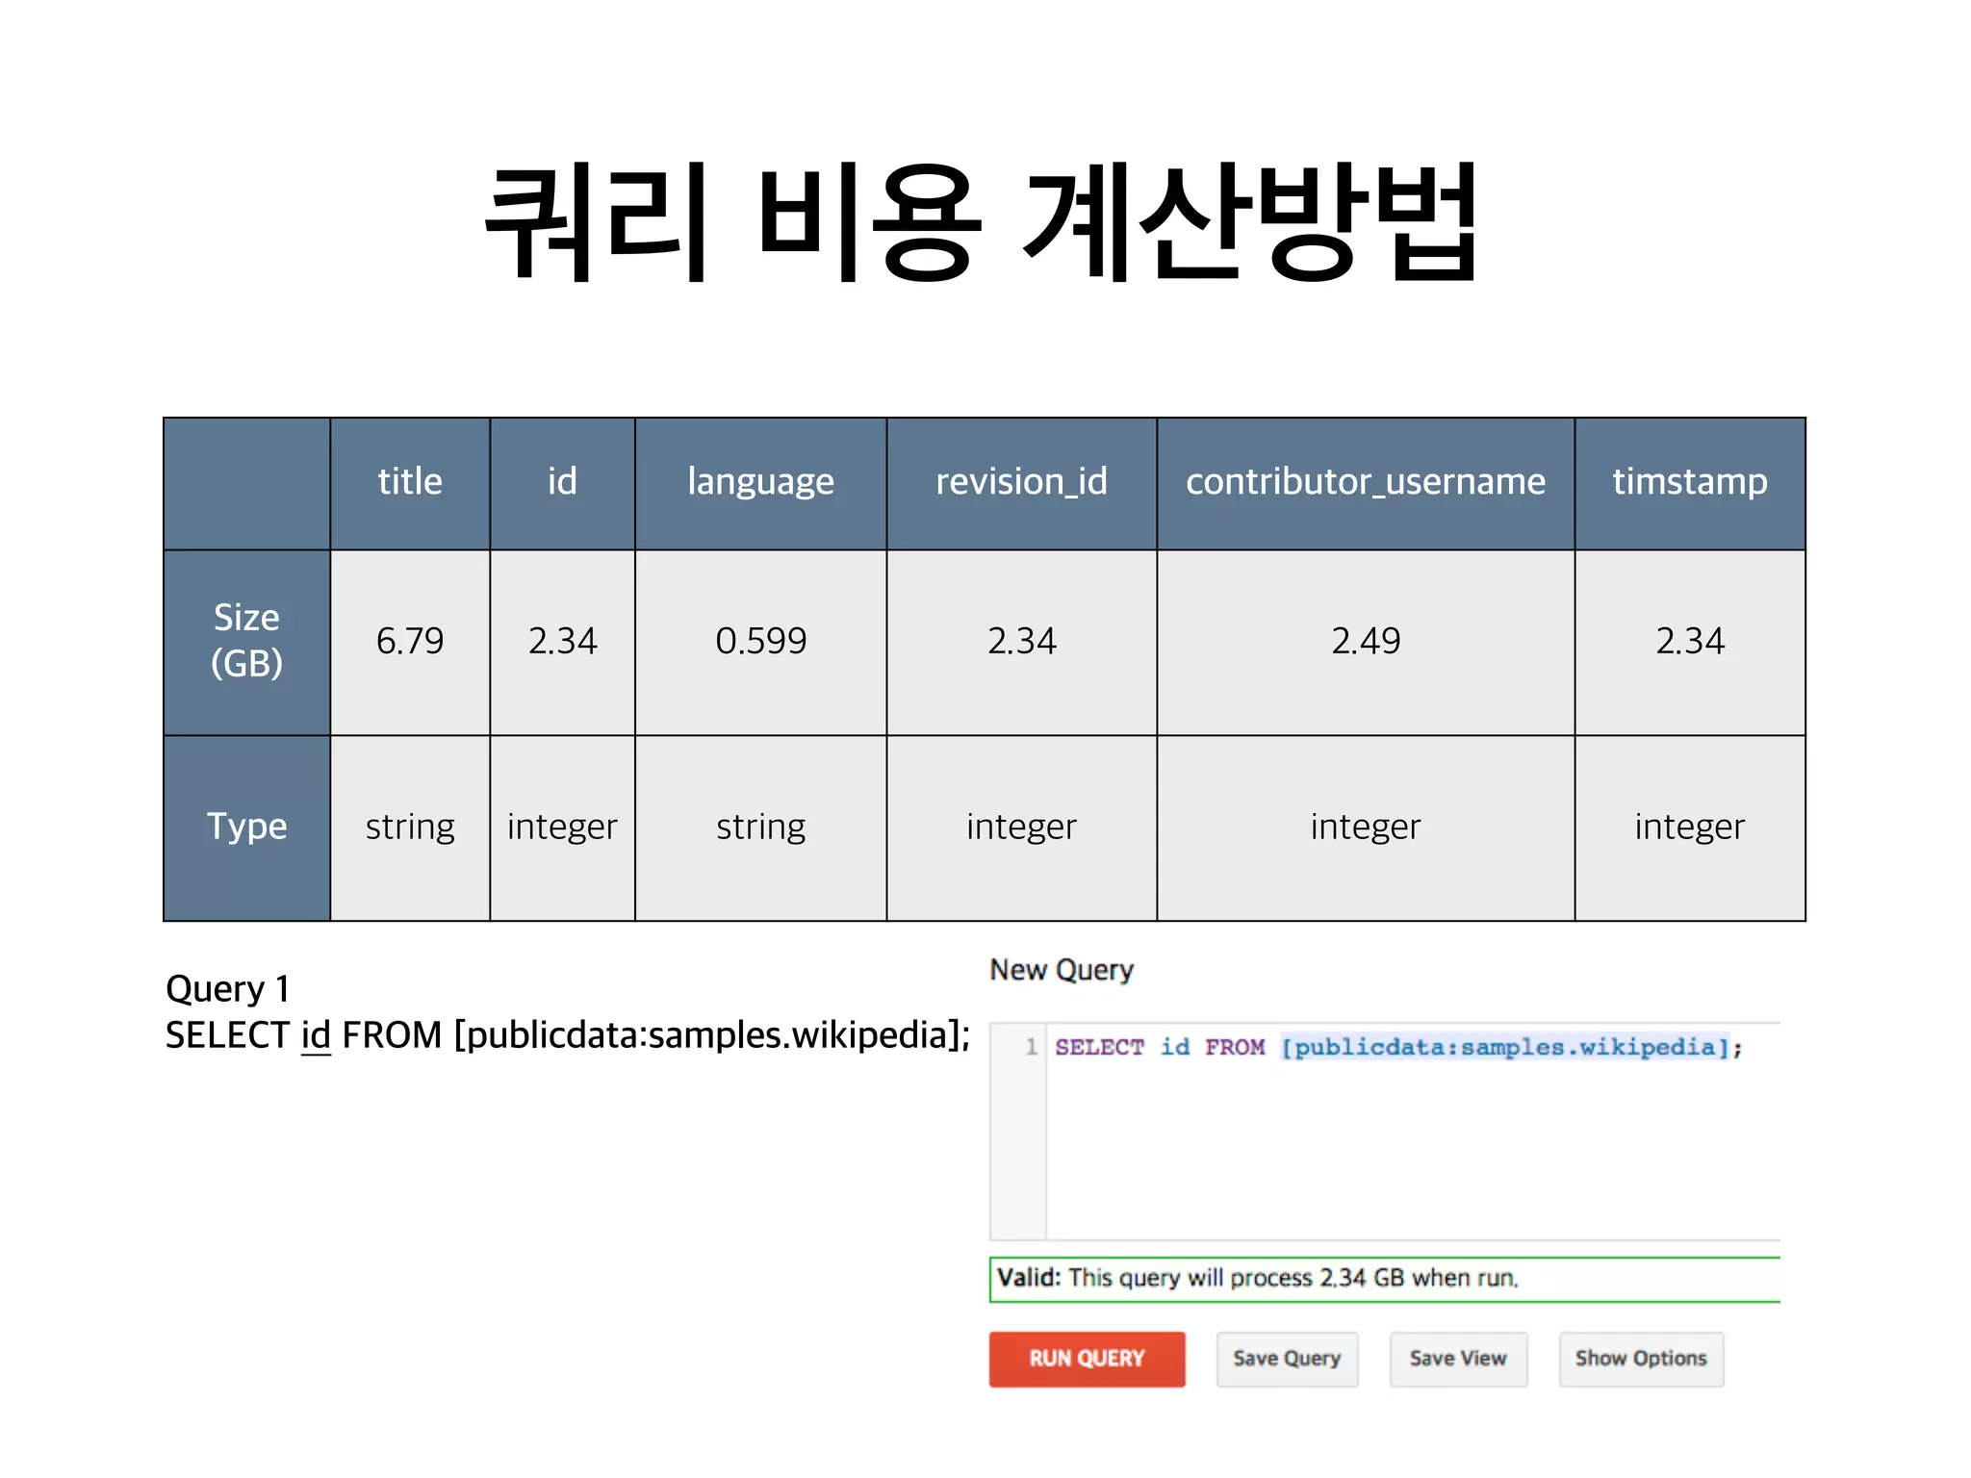Screen dimensions: 1971x1478
Task: Click 'integer' type under contributor_username column
Action: coord(1366,828)
